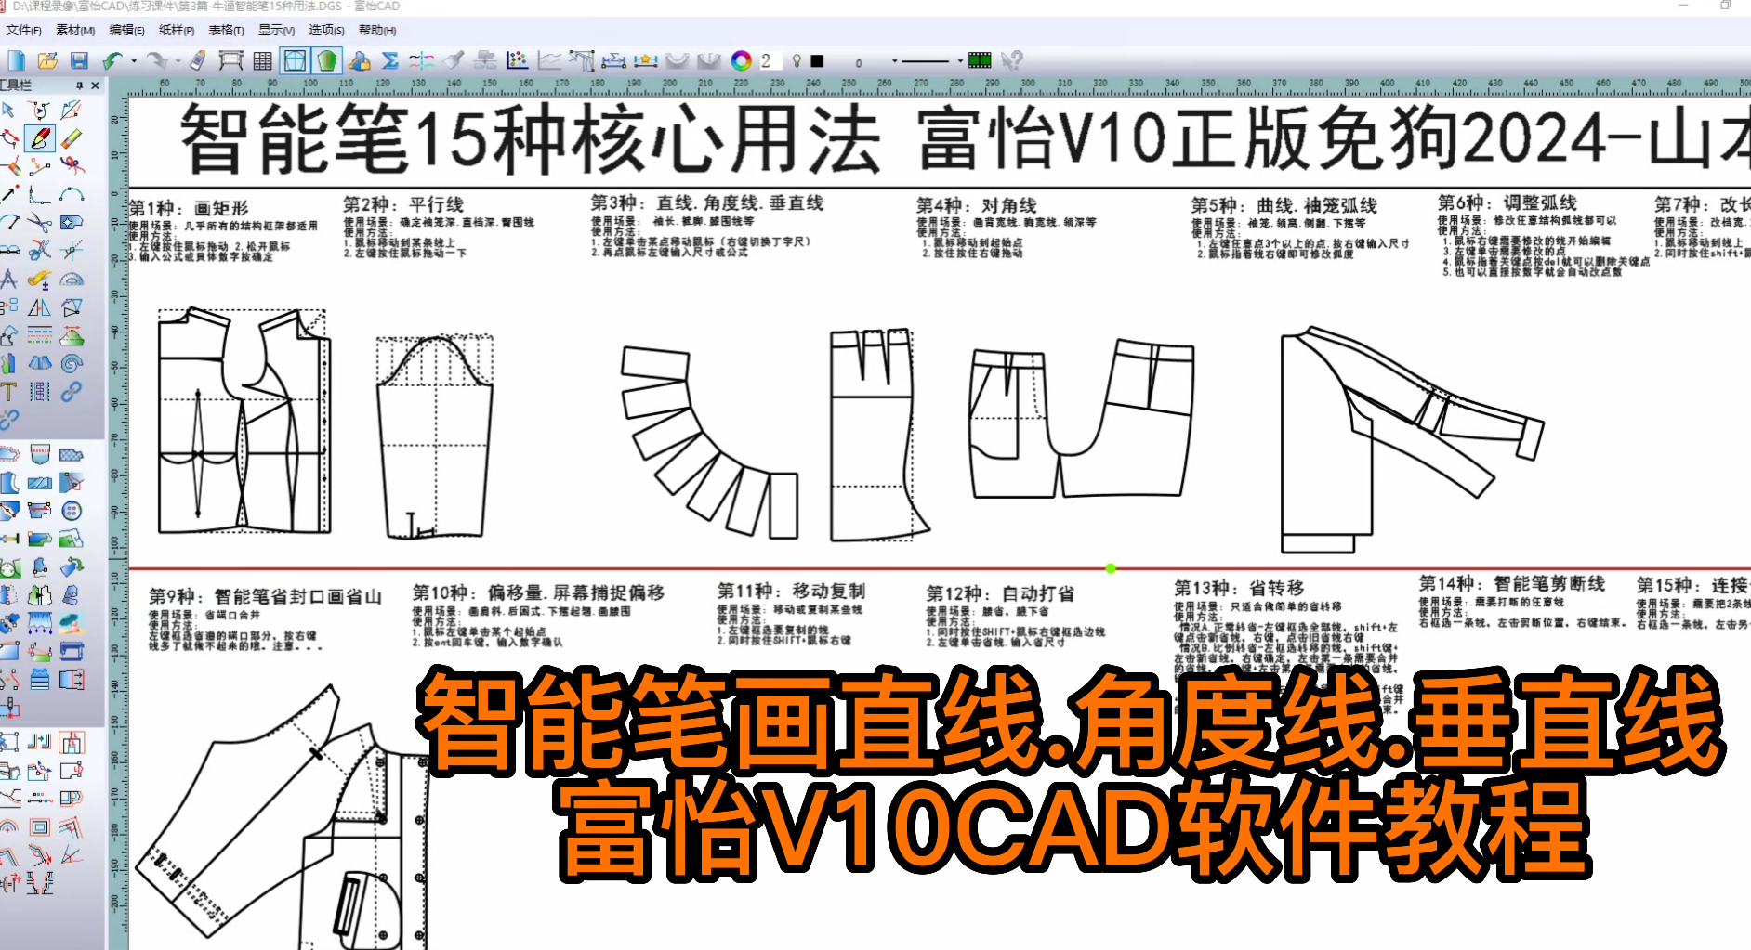Click the heading 第10种: 偏移量.屏幕捕捉偏移

538,592
